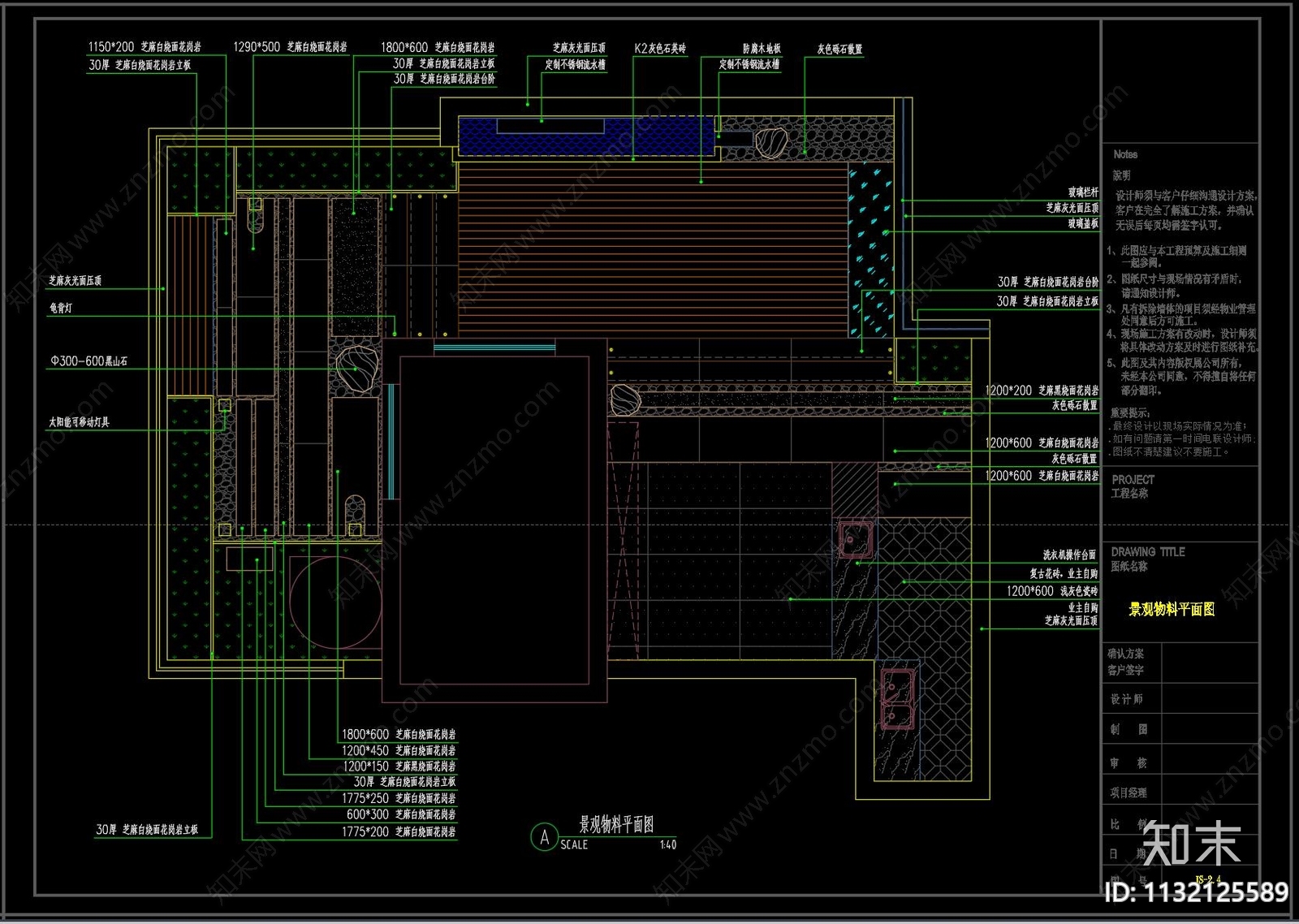Click the '设计师' field label

(1127, 699)
